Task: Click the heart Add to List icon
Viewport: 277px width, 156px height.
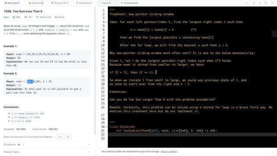Action: 37,17
